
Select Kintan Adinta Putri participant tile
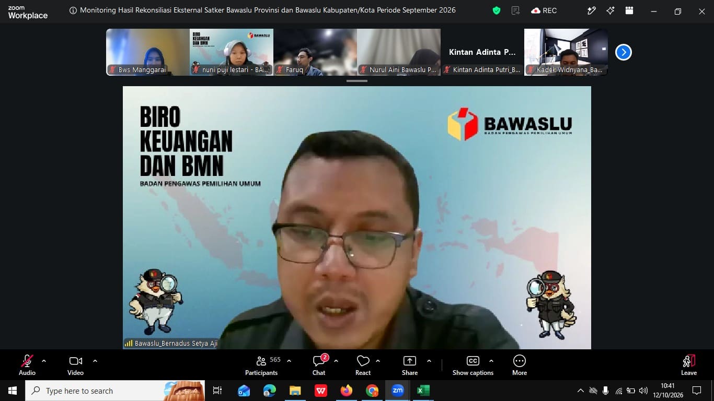[x=482, y=52]
